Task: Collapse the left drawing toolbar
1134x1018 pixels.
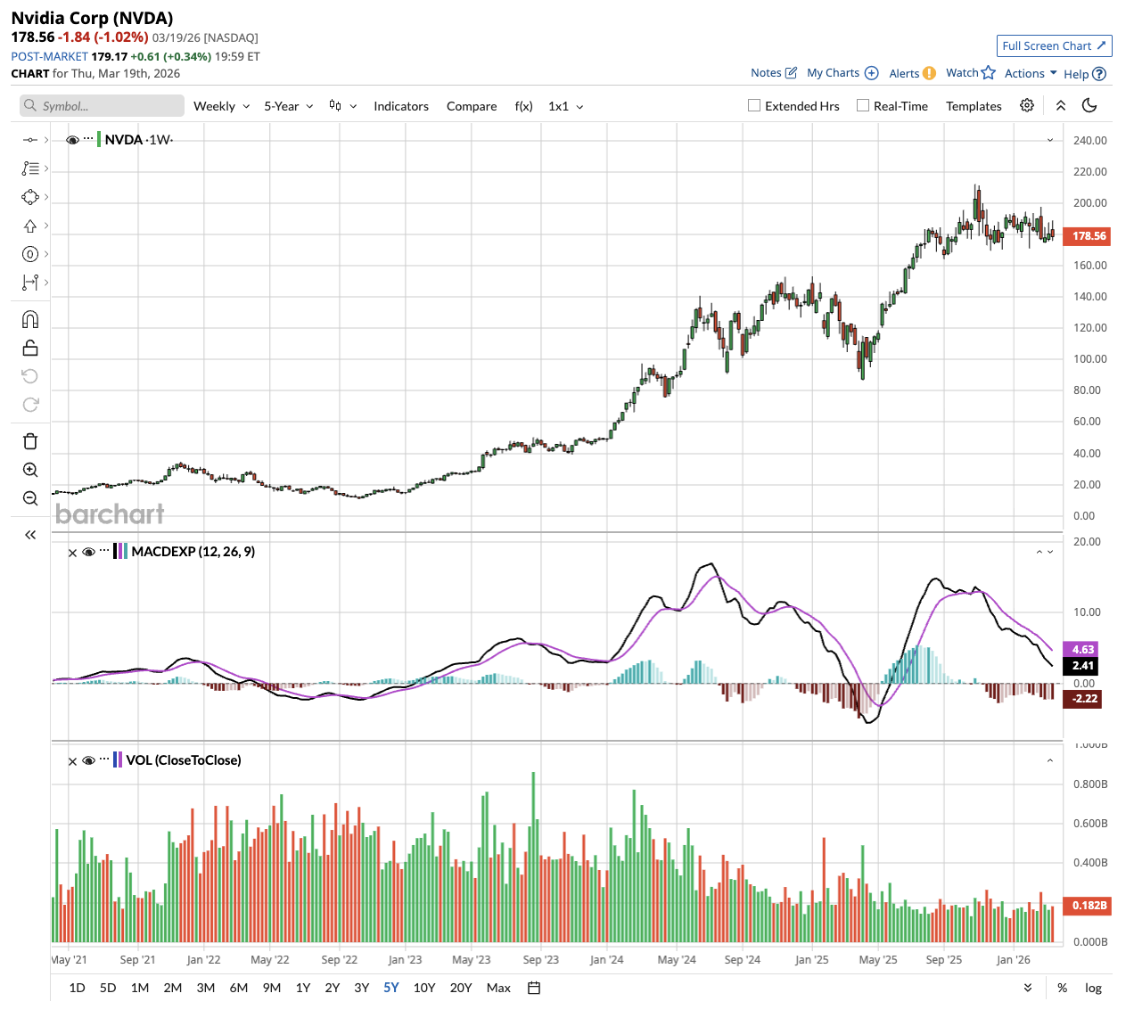Action: click(30, 535)
